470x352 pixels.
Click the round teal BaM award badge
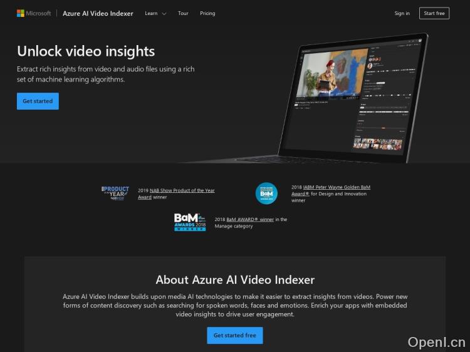[266, 194]
